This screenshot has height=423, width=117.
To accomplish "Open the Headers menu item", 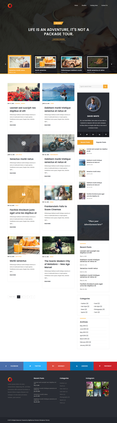I will 84,5.
